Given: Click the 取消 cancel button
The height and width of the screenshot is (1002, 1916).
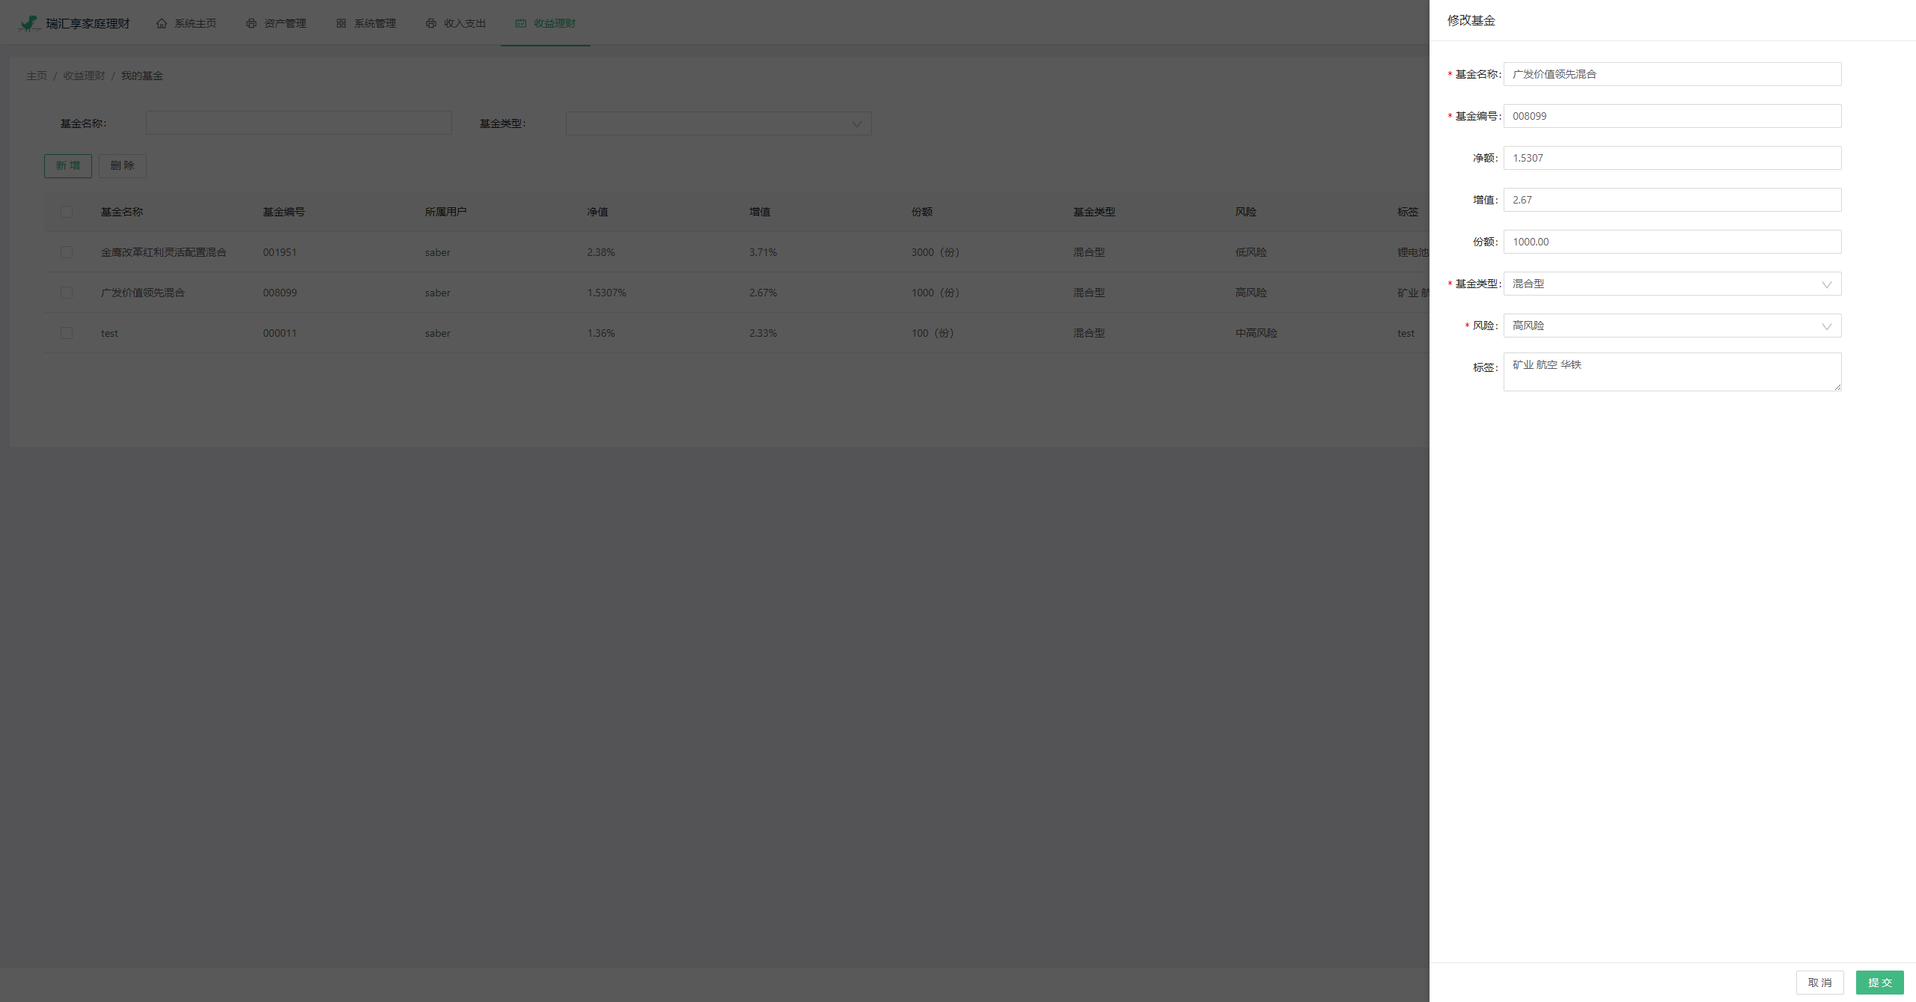Looking at the screenshot, I should point(1820,982).
